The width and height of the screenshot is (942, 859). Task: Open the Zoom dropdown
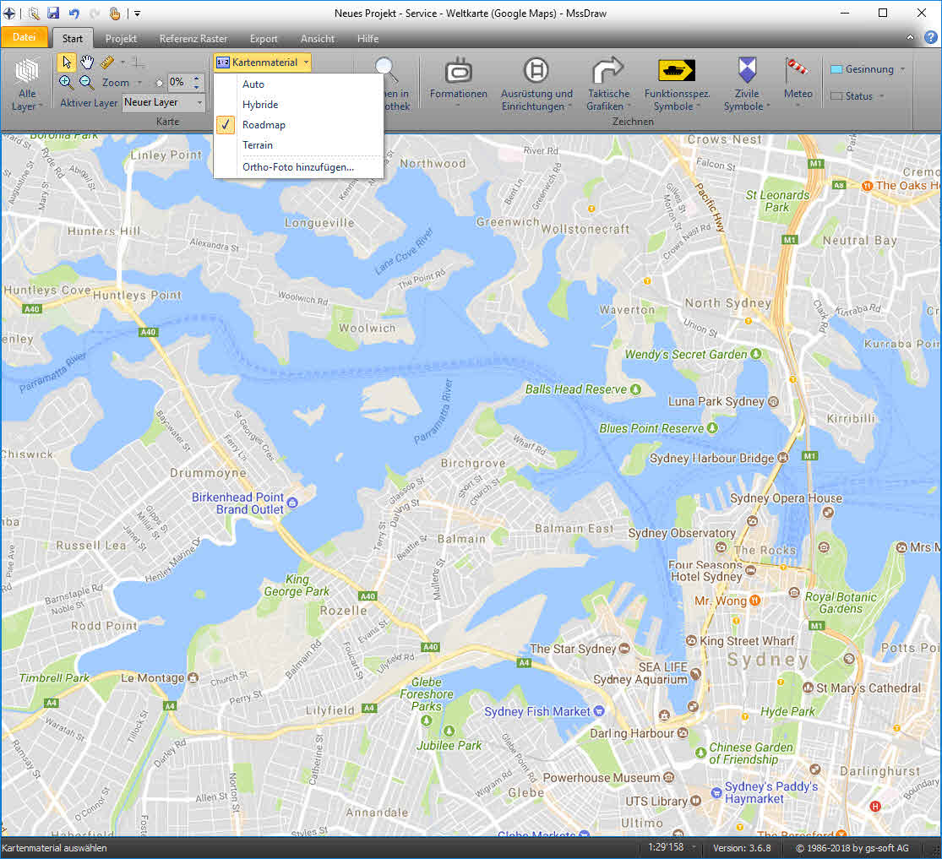tap(122, 83)
